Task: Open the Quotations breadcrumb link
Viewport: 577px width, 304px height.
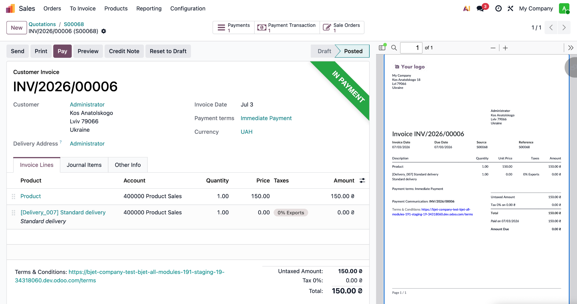Action: [x=42, y=24]
